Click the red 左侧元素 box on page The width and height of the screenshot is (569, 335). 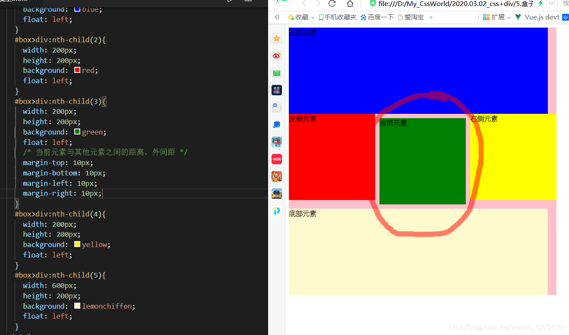pyautogui.click(x=332, y=157)
